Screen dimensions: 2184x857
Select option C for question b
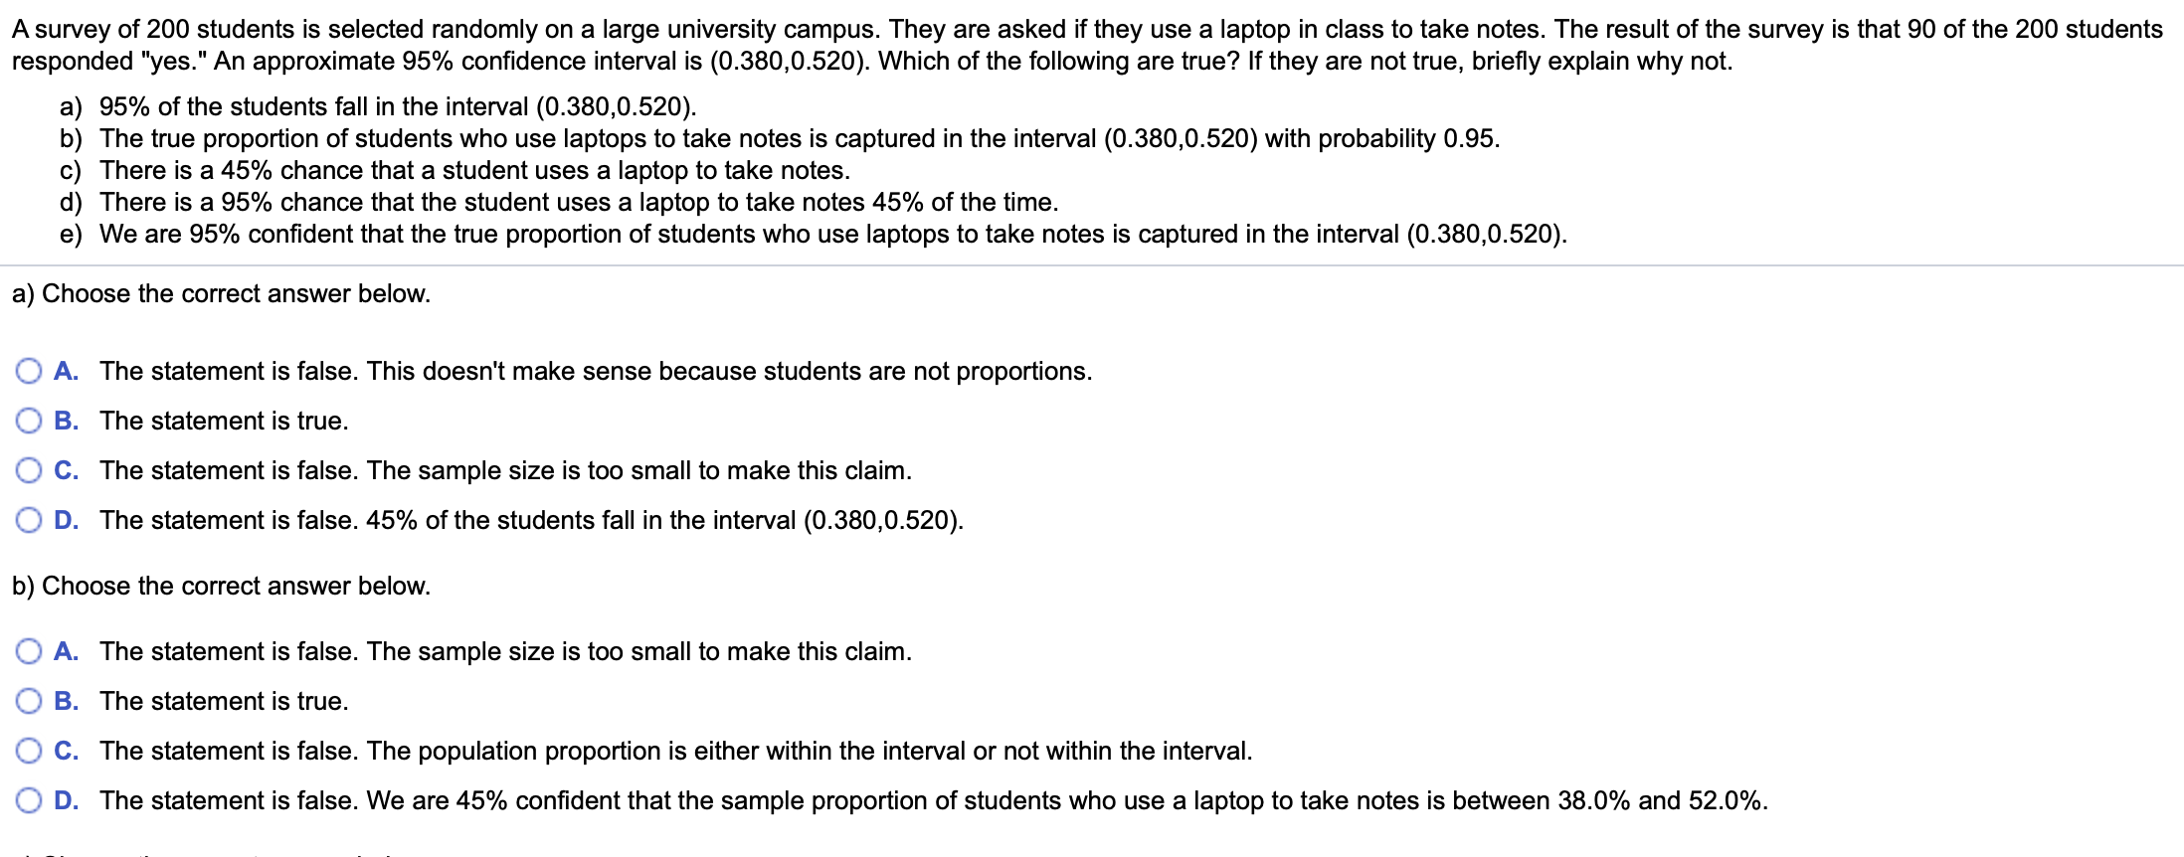(29, 751)
